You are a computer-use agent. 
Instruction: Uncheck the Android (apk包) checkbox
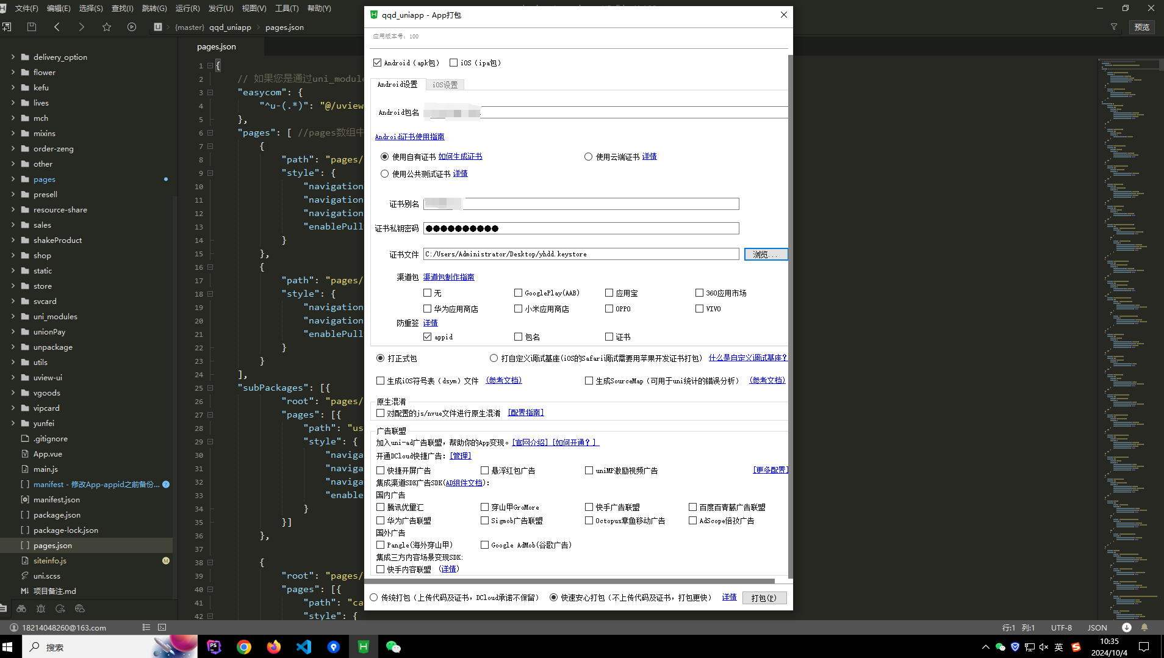click(378, 62)
